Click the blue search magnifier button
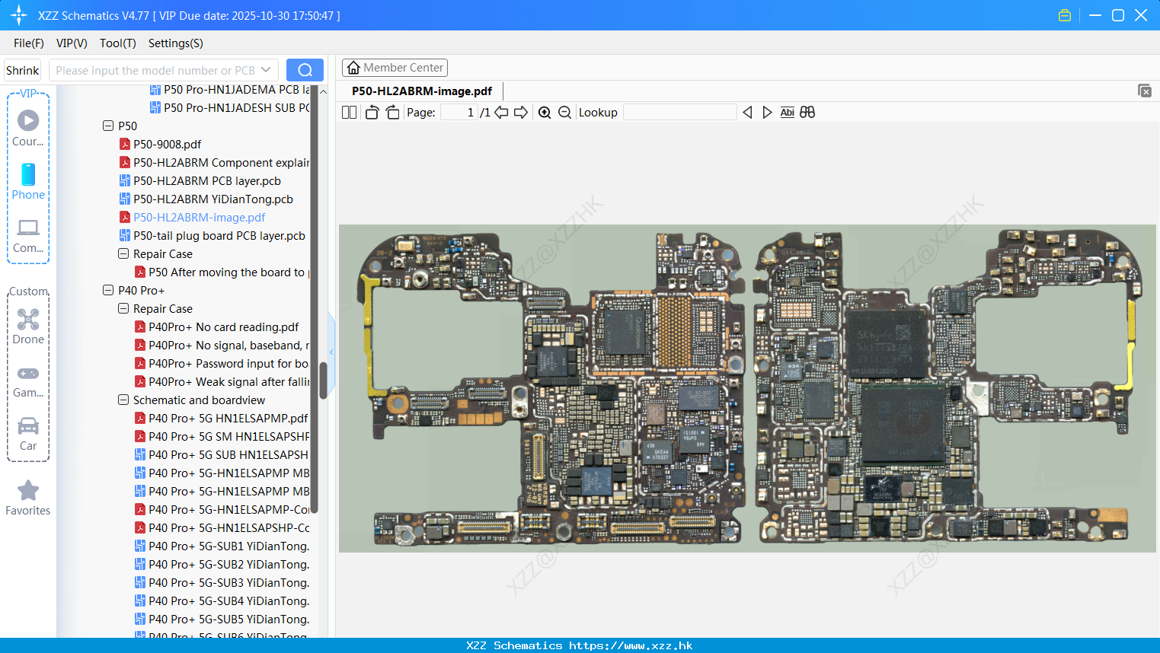 click(305, 70)
